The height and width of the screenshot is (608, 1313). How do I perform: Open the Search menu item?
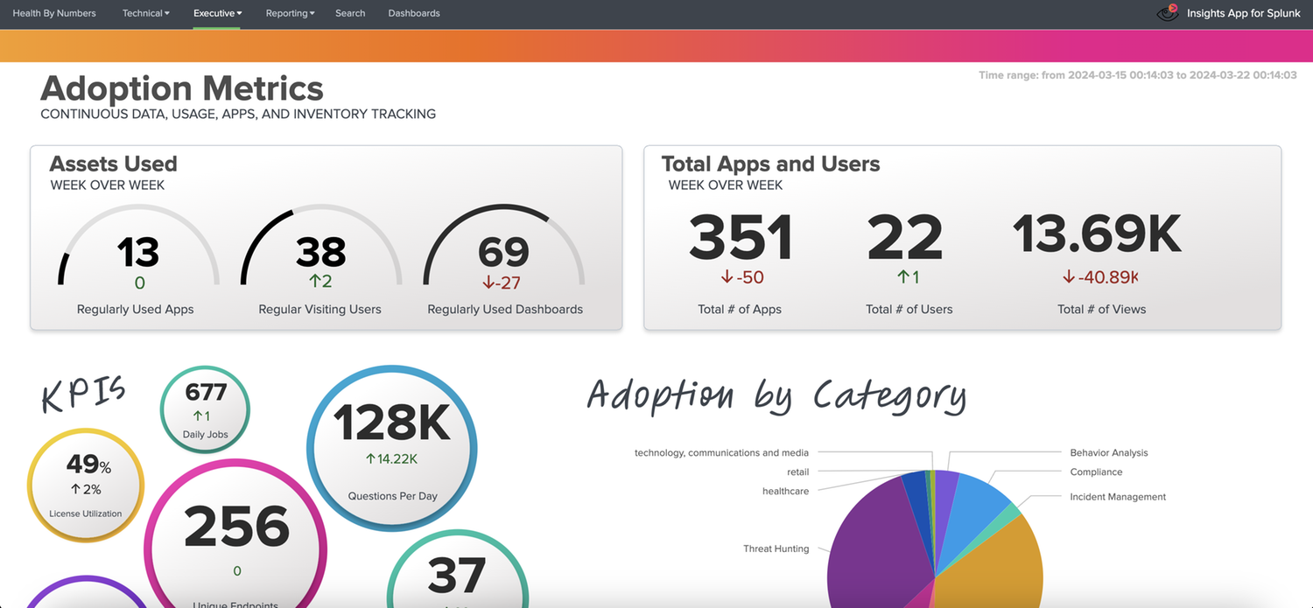[350, 13]
